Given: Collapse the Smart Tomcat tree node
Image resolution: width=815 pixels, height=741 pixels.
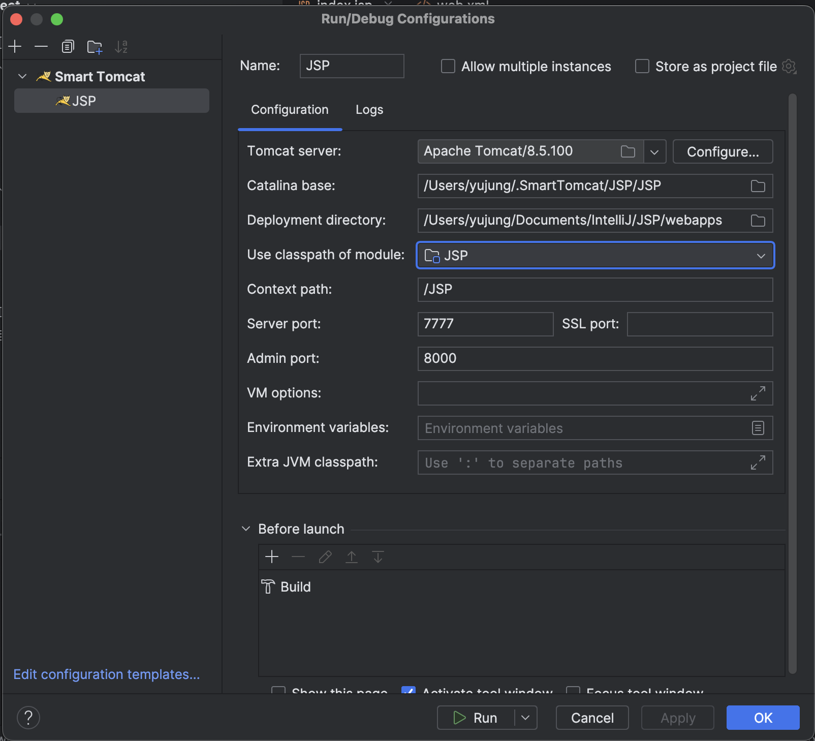Looking at the screenshot, I should point(22,77).
